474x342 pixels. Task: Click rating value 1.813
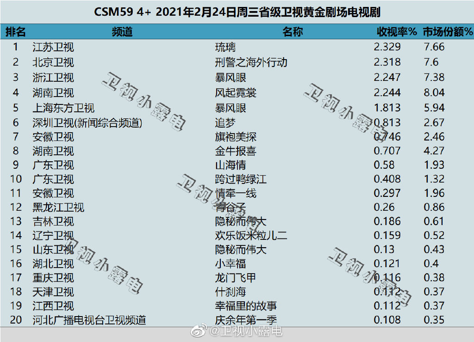(387, 108)
